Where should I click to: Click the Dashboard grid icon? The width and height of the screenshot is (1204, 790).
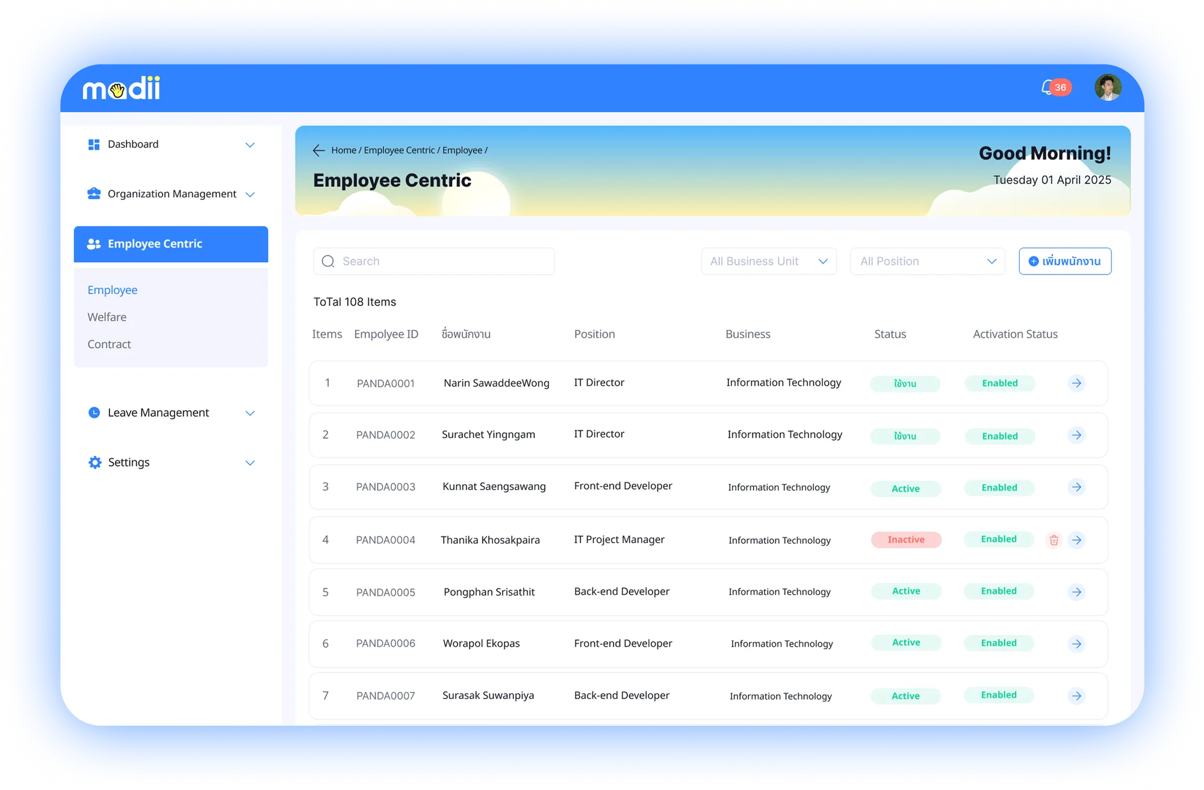coord(94,145)
